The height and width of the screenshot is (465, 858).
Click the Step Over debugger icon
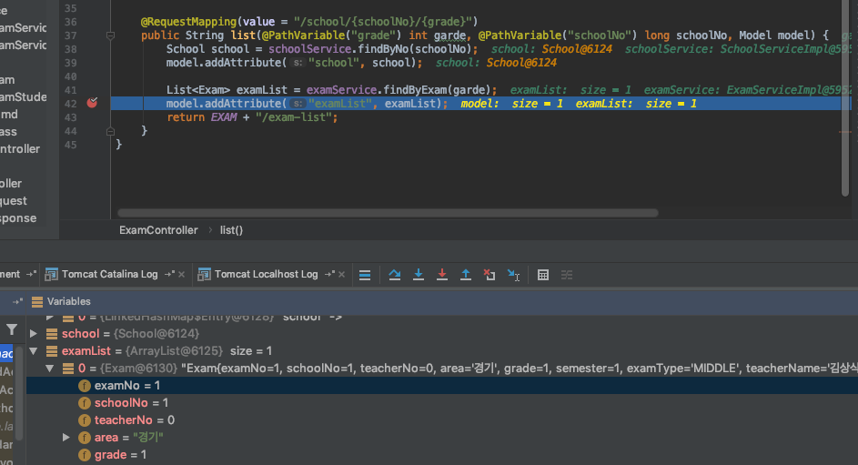point(395,275)
